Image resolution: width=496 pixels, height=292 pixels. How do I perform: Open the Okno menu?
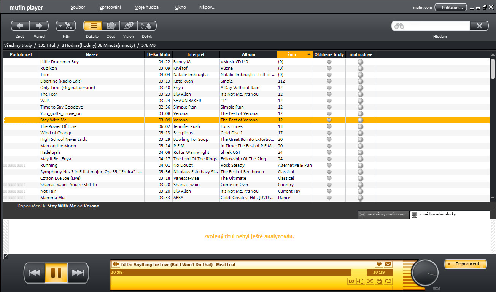pyautogui.click(x=181, y=7)
